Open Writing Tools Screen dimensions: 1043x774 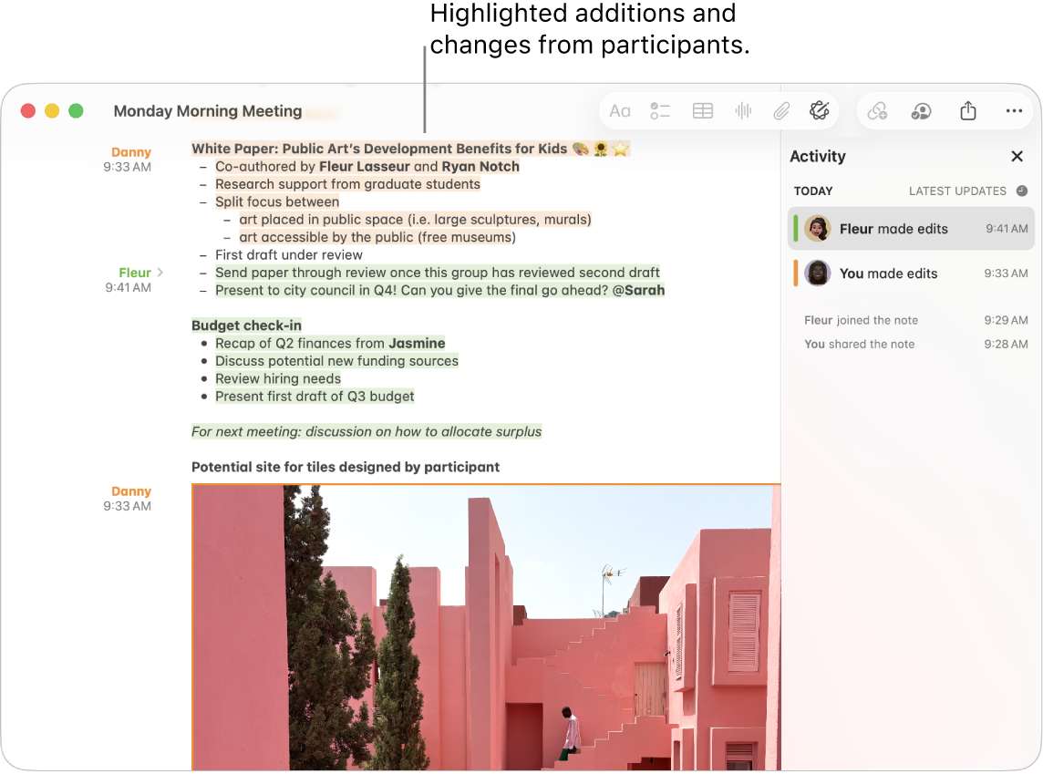tap(819, 110)
